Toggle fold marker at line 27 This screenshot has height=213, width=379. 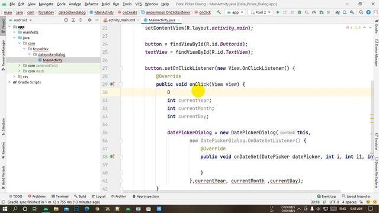[121, 69]
